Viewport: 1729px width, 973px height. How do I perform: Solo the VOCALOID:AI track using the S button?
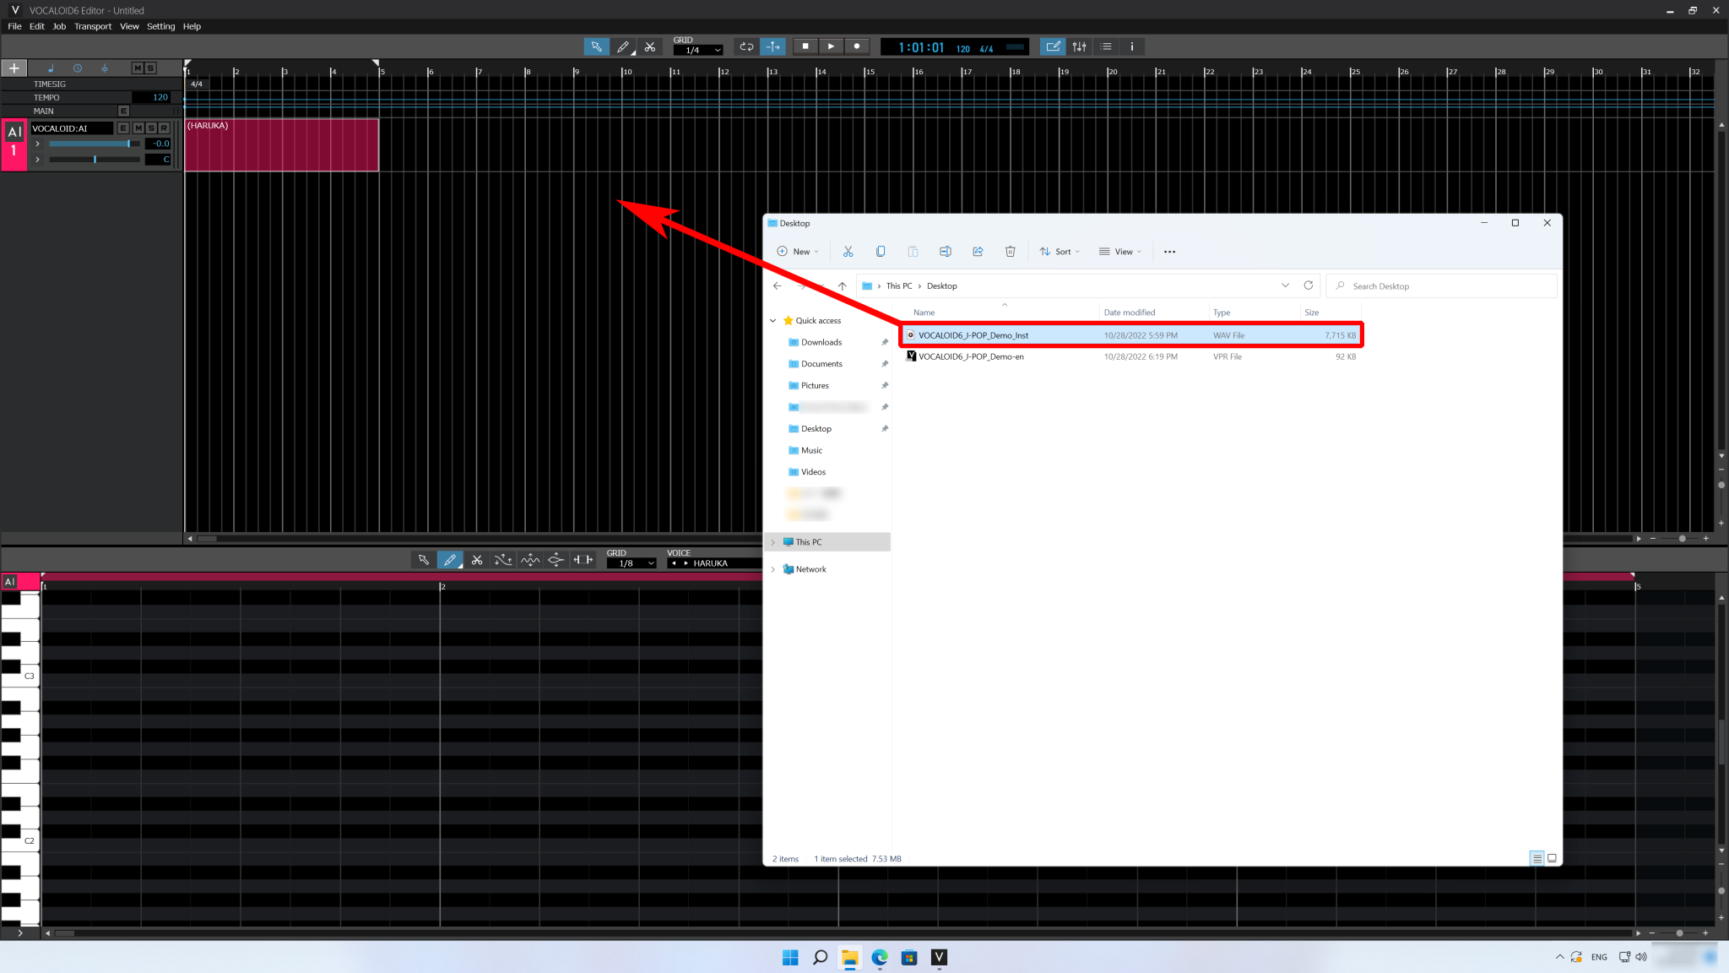click(151, 128)
